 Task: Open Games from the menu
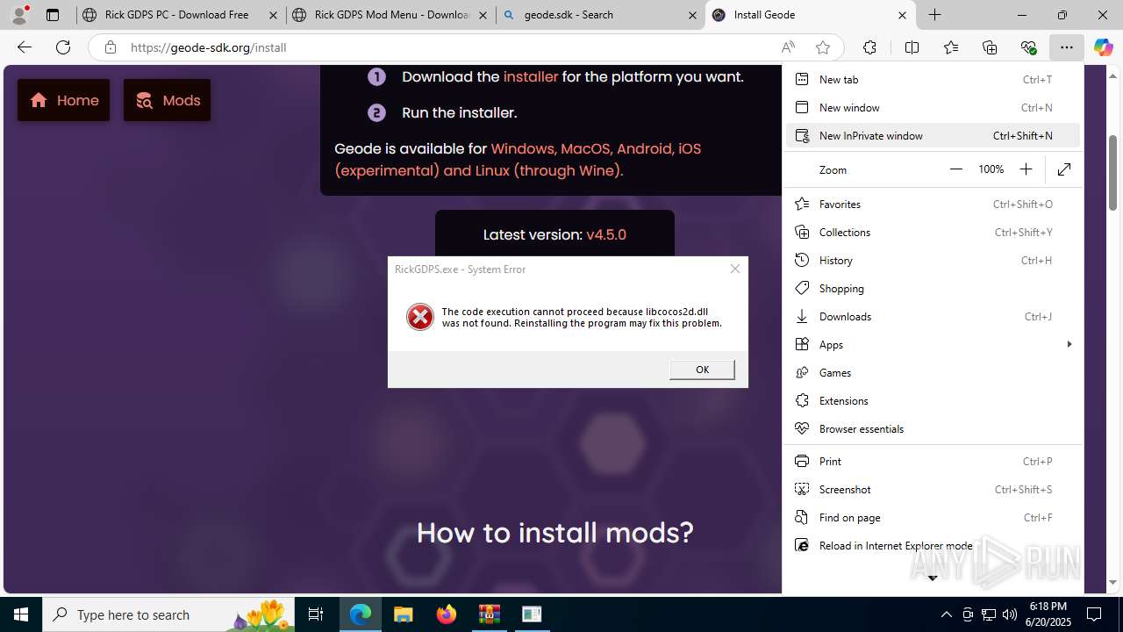tap(932, 372)
